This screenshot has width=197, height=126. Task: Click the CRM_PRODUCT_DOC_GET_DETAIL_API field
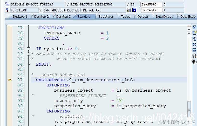coord(84,10)
